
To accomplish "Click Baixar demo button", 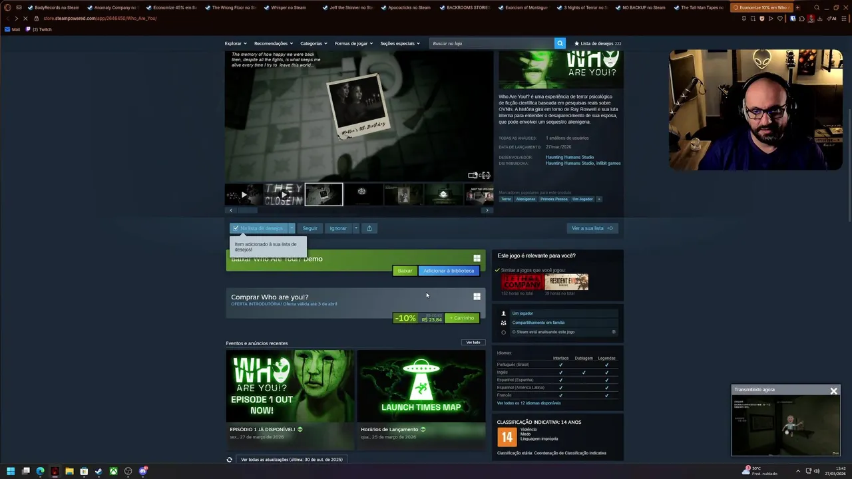I will (405, 271).
